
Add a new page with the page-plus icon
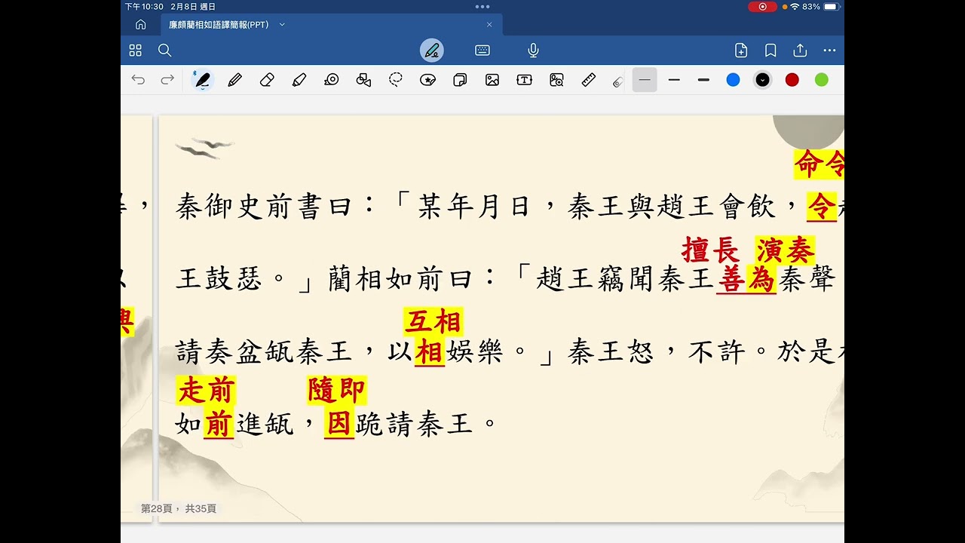[x=741, y=51]
